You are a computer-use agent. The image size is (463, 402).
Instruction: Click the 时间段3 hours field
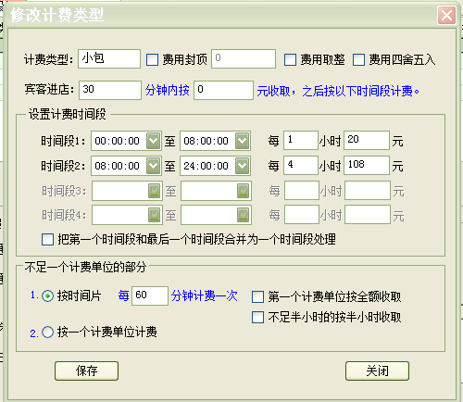point(302,191)
